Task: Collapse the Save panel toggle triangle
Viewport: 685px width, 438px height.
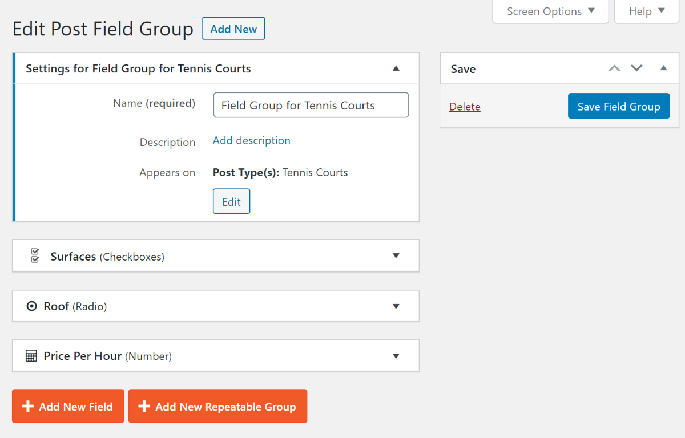Action: coord(663,68)
